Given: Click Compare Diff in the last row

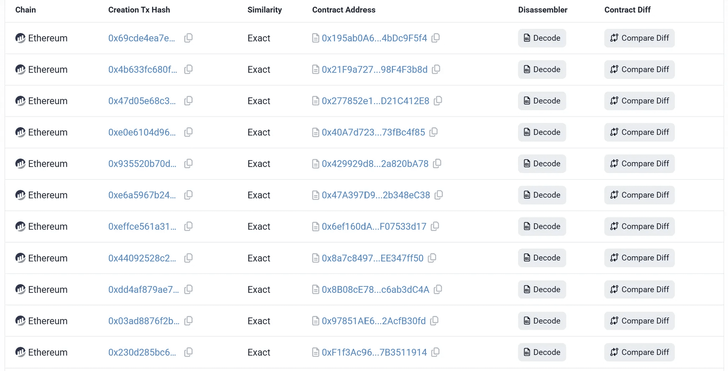Looking at the screenshot, I should (x=639, y=352).
